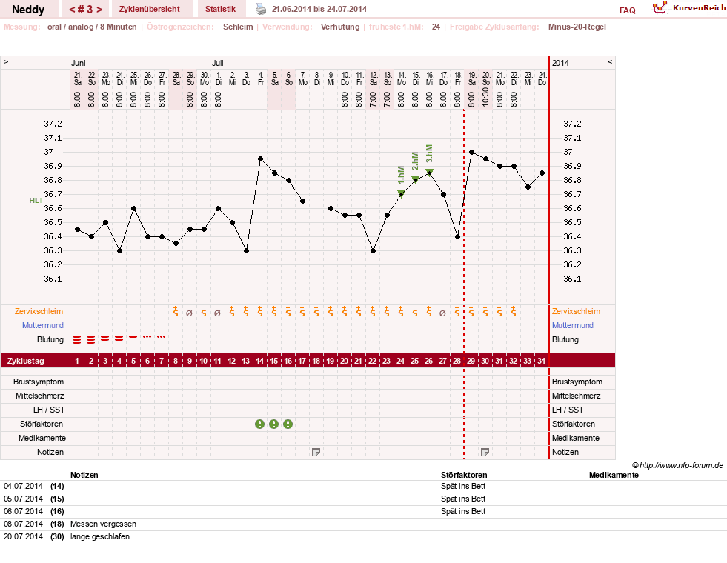This screenshot has height=563, width=727.
Task: Click 'Minus-20-Regel' setting value
Action: 577,27
